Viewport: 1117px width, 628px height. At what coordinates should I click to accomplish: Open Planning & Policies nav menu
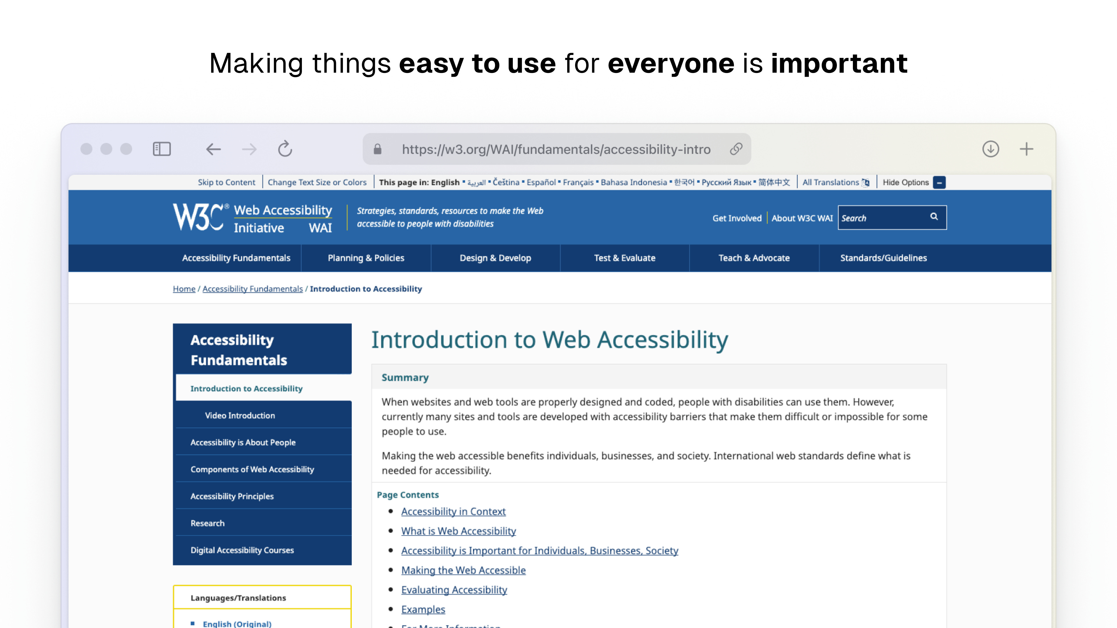(366, 258)
